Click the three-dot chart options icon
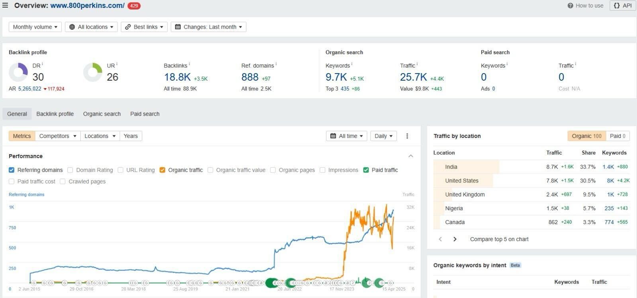The image size is (637, 298). tap(407, 136)
